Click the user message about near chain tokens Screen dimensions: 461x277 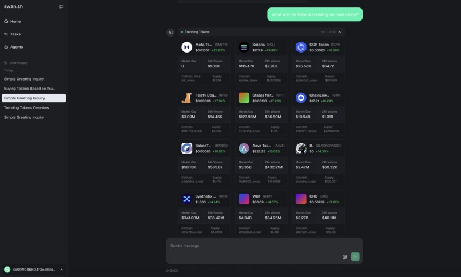point(315,14)
